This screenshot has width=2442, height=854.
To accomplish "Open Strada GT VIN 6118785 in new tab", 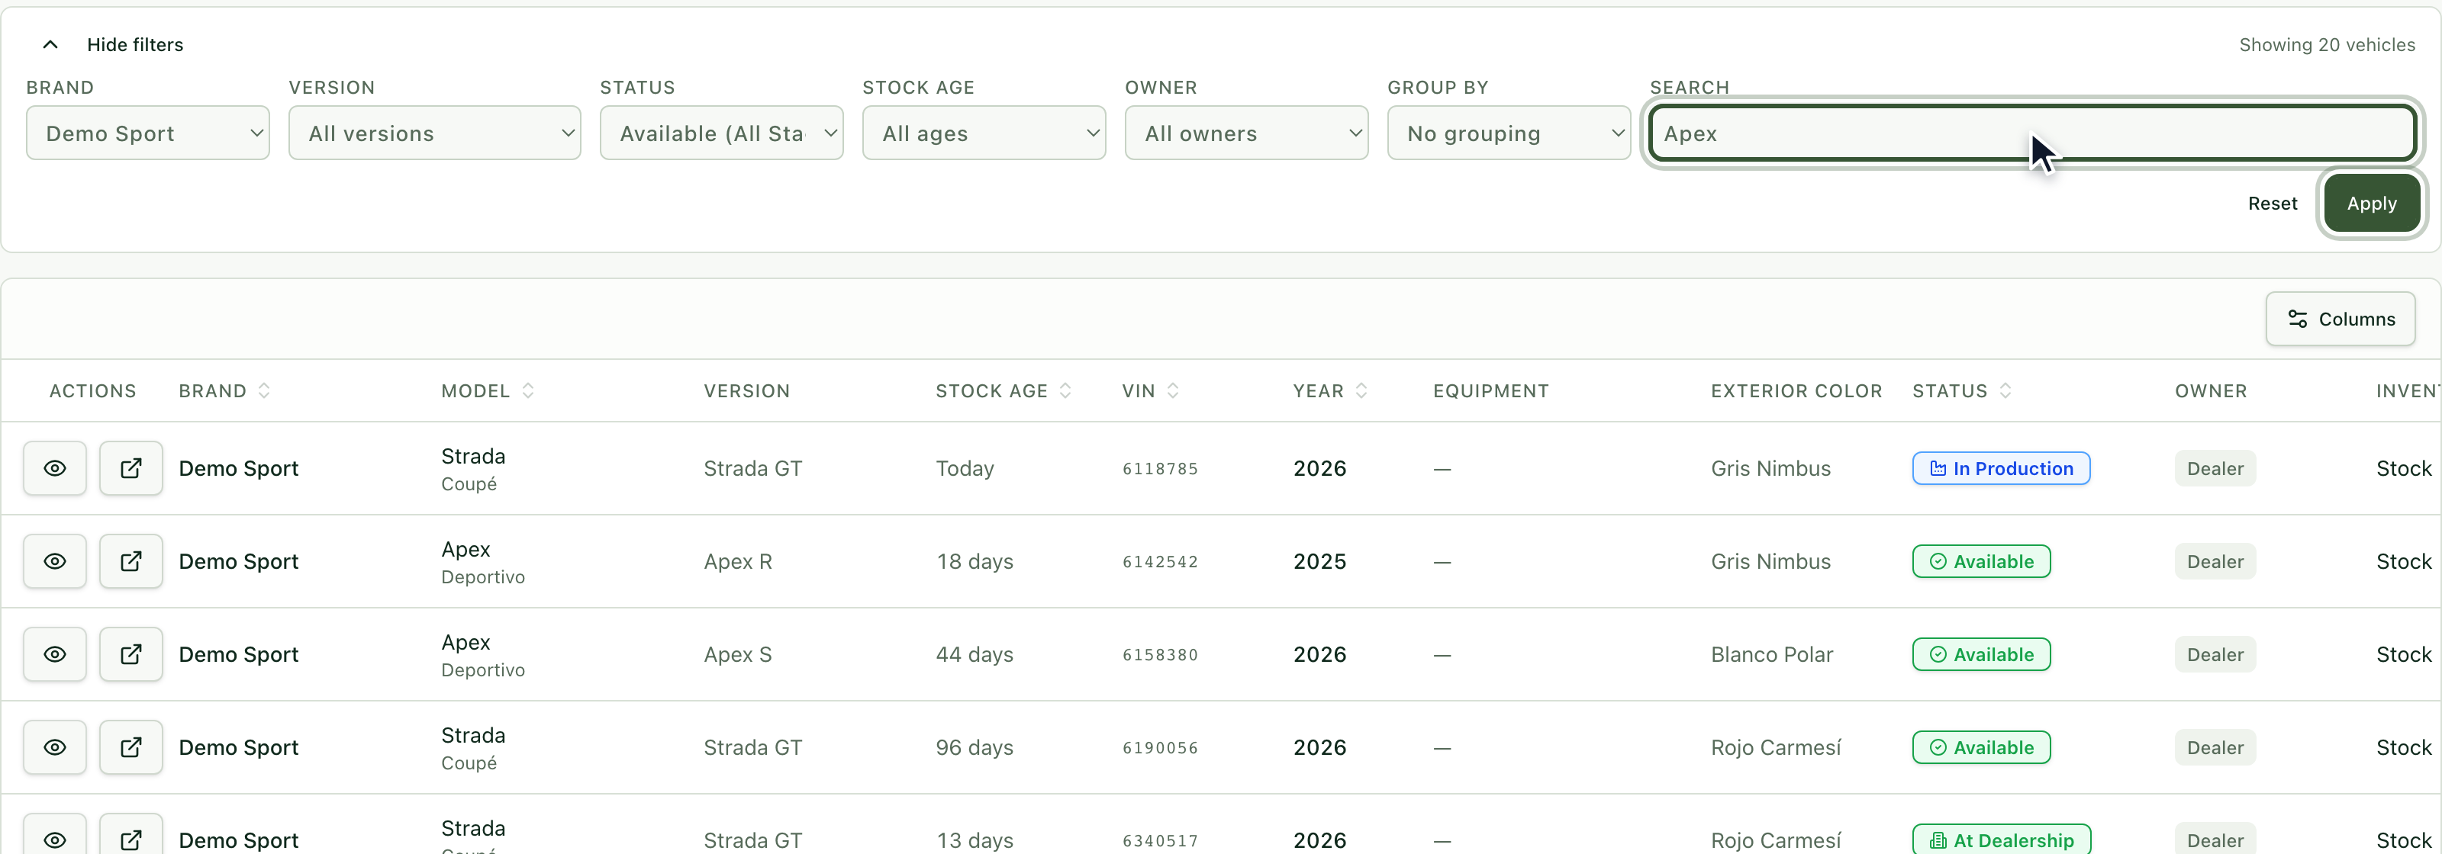I will tap(130, 467).
